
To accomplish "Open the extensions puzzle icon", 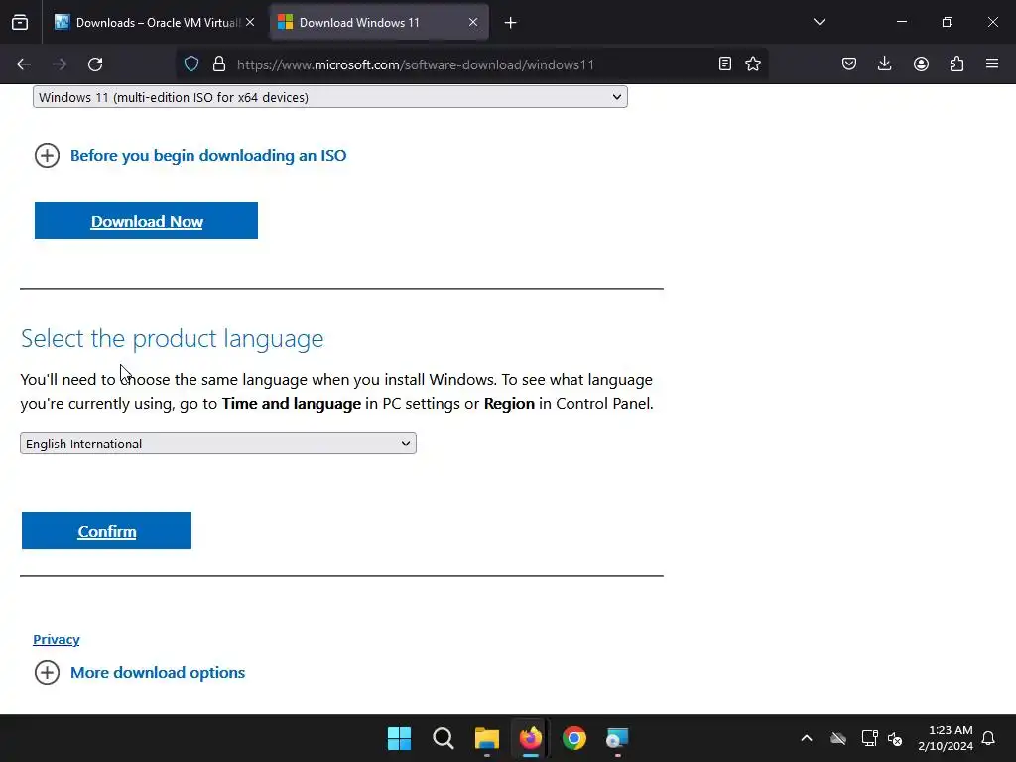I will click(x=956, y=64).
